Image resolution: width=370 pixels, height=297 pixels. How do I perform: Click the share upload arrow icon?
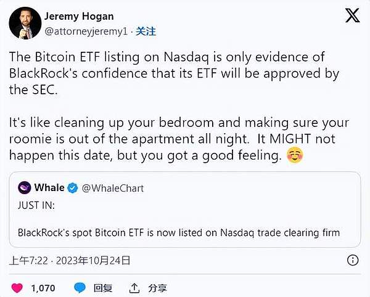(x=134, y=287)
